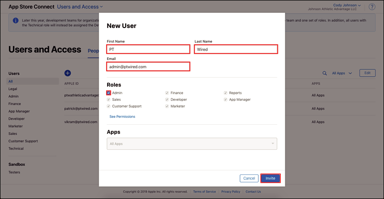The height and width of the screenshot is (199, 384).
Task: Open the See Permissions link
Action: [x=122, y=116]
